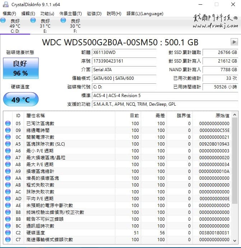Click the ID column header
241x248 pixels.
click(x=18, y=116)
